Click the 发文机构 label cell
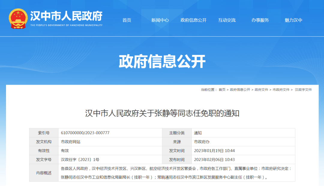This screenshot has width=324, height=186. [44, 142]
